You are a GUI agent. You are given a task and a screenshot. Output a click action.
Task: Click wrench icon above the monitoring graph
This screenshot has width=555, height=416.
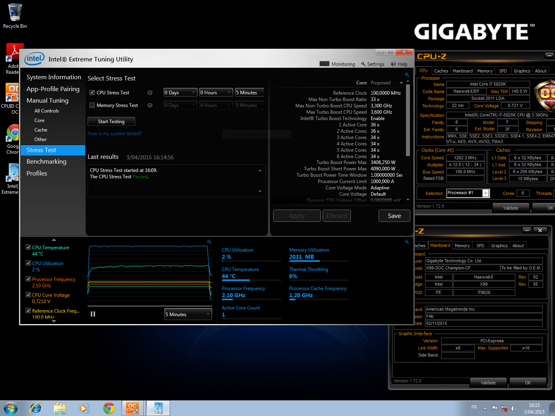coord(209,242)
